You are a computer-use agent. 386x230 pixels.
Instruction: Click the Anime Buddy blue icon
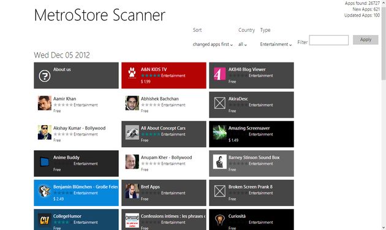(45, 162)
